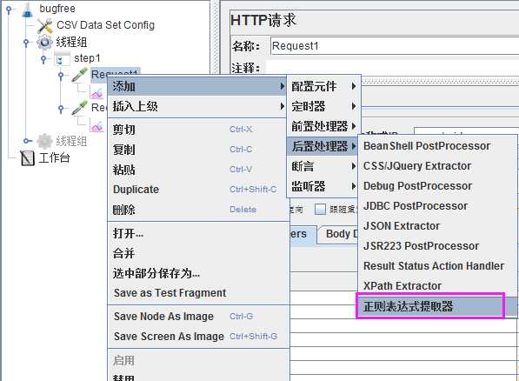Viewport: 519px width, 381px height.
Task: Add a JSON Extractor
Action: coord(437,226)
